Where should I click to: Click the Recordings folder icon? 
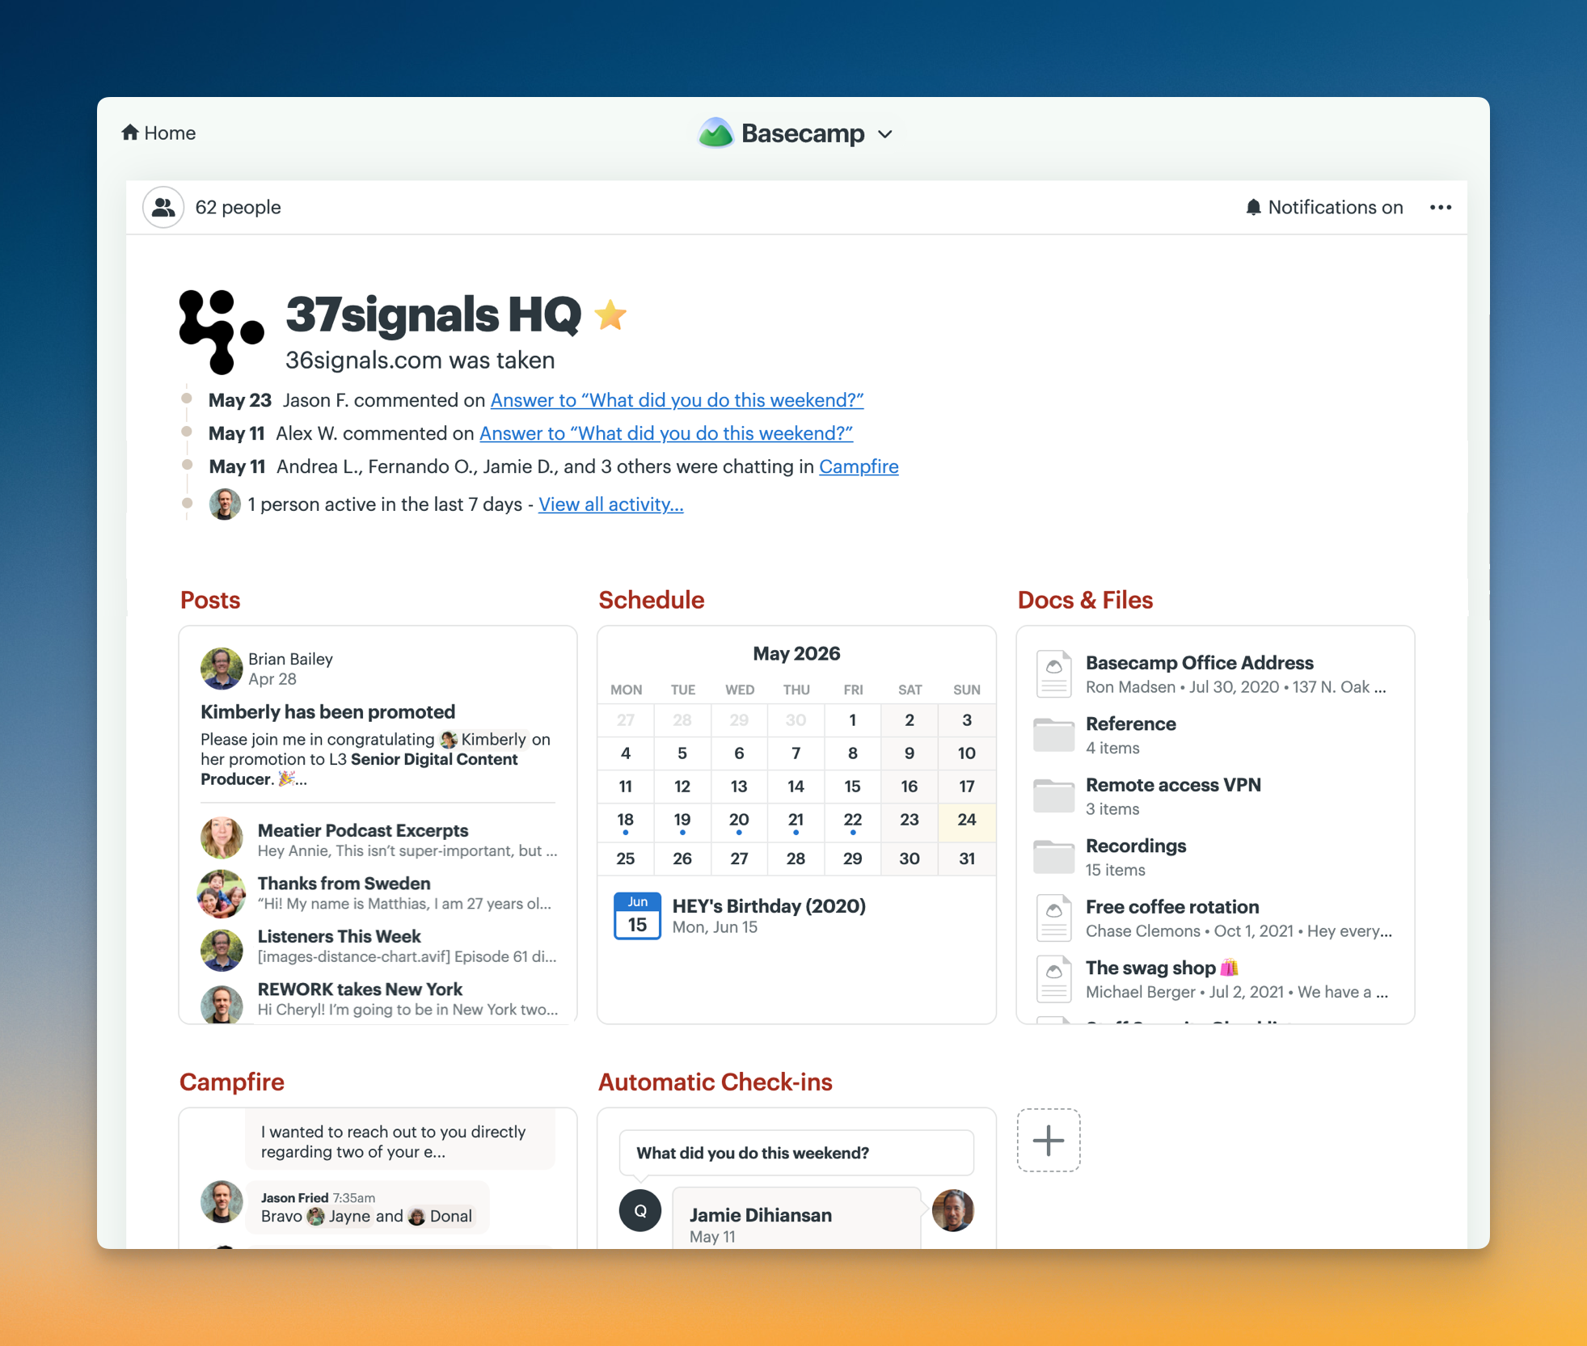click(x=1053, y=856)
